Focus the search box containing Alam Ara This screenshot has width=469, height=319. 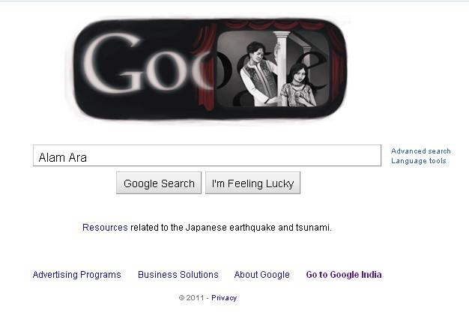[207, 156]
